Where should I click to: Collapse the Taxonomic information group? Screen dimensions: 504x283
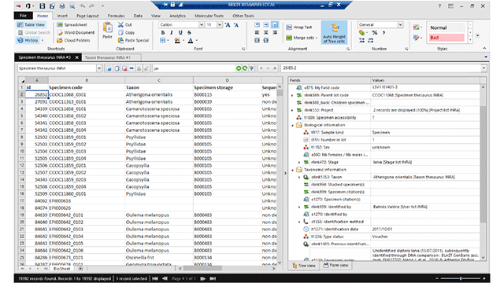(x=292, y=170)
